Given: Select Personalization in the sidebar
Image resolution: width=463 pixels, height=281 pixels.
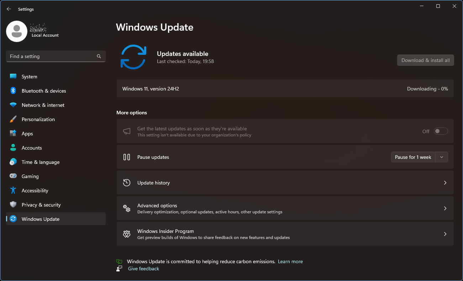Looking at the screenshot, I should [56, 119].
